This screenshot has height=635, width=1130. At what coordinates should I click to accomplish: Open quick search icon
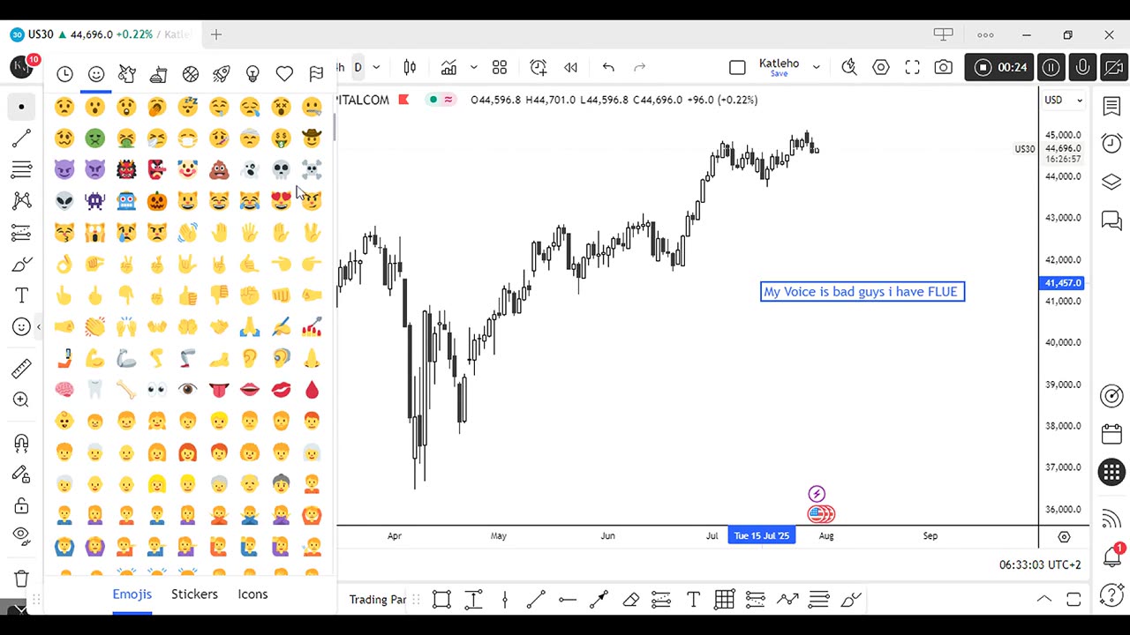pyautogui.click(x=849, y=67)
